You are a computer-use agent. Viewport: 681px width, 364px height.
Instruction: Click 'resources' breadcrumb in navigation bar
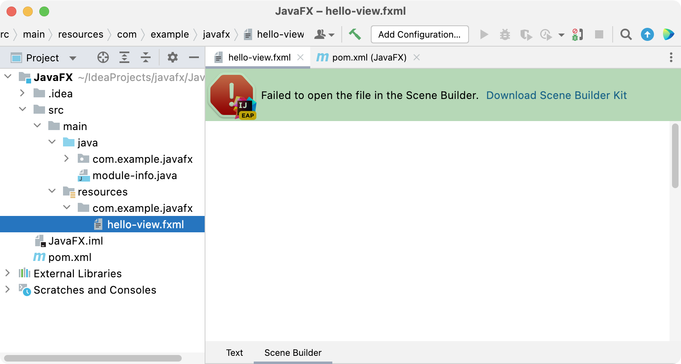(81, 34)
